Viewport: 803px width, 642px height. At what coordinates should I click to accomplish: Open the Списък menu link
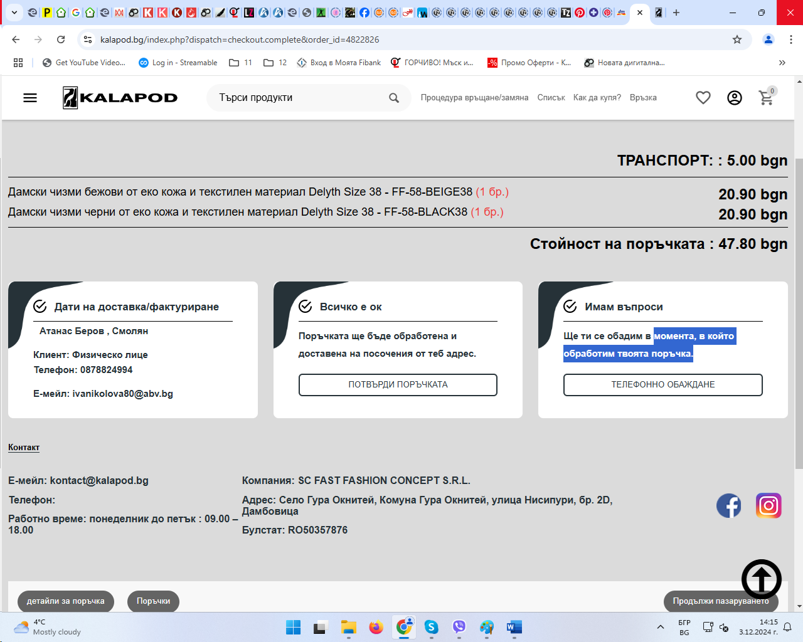click(x=551, y=98)
